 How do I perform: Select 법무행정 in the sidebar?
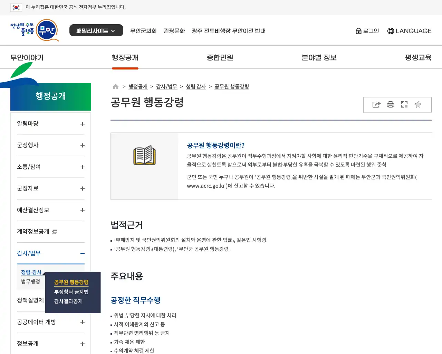[x=30, y=281]
